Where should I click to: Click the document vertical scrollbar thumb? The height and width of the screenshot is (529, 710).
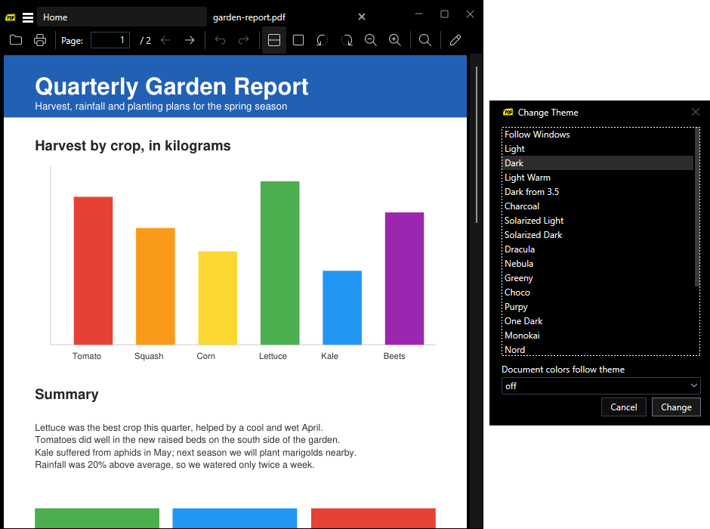[477, 145]
